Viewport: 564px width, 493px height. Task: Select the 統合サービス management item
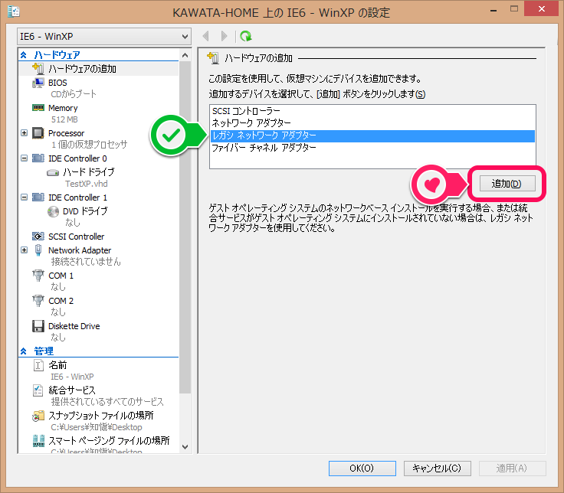(x=72, y=390)
